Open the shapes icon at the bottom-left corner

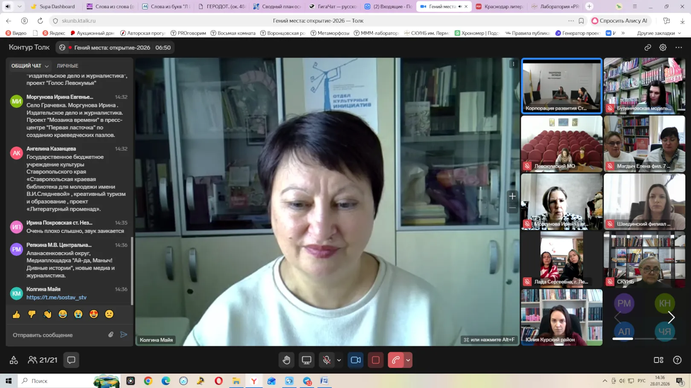(x=14, y=360)
